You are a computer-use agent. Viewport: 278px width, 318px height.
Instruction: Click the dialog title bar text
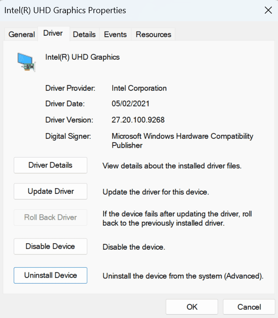pyautogui.click(x=65, y=10)
